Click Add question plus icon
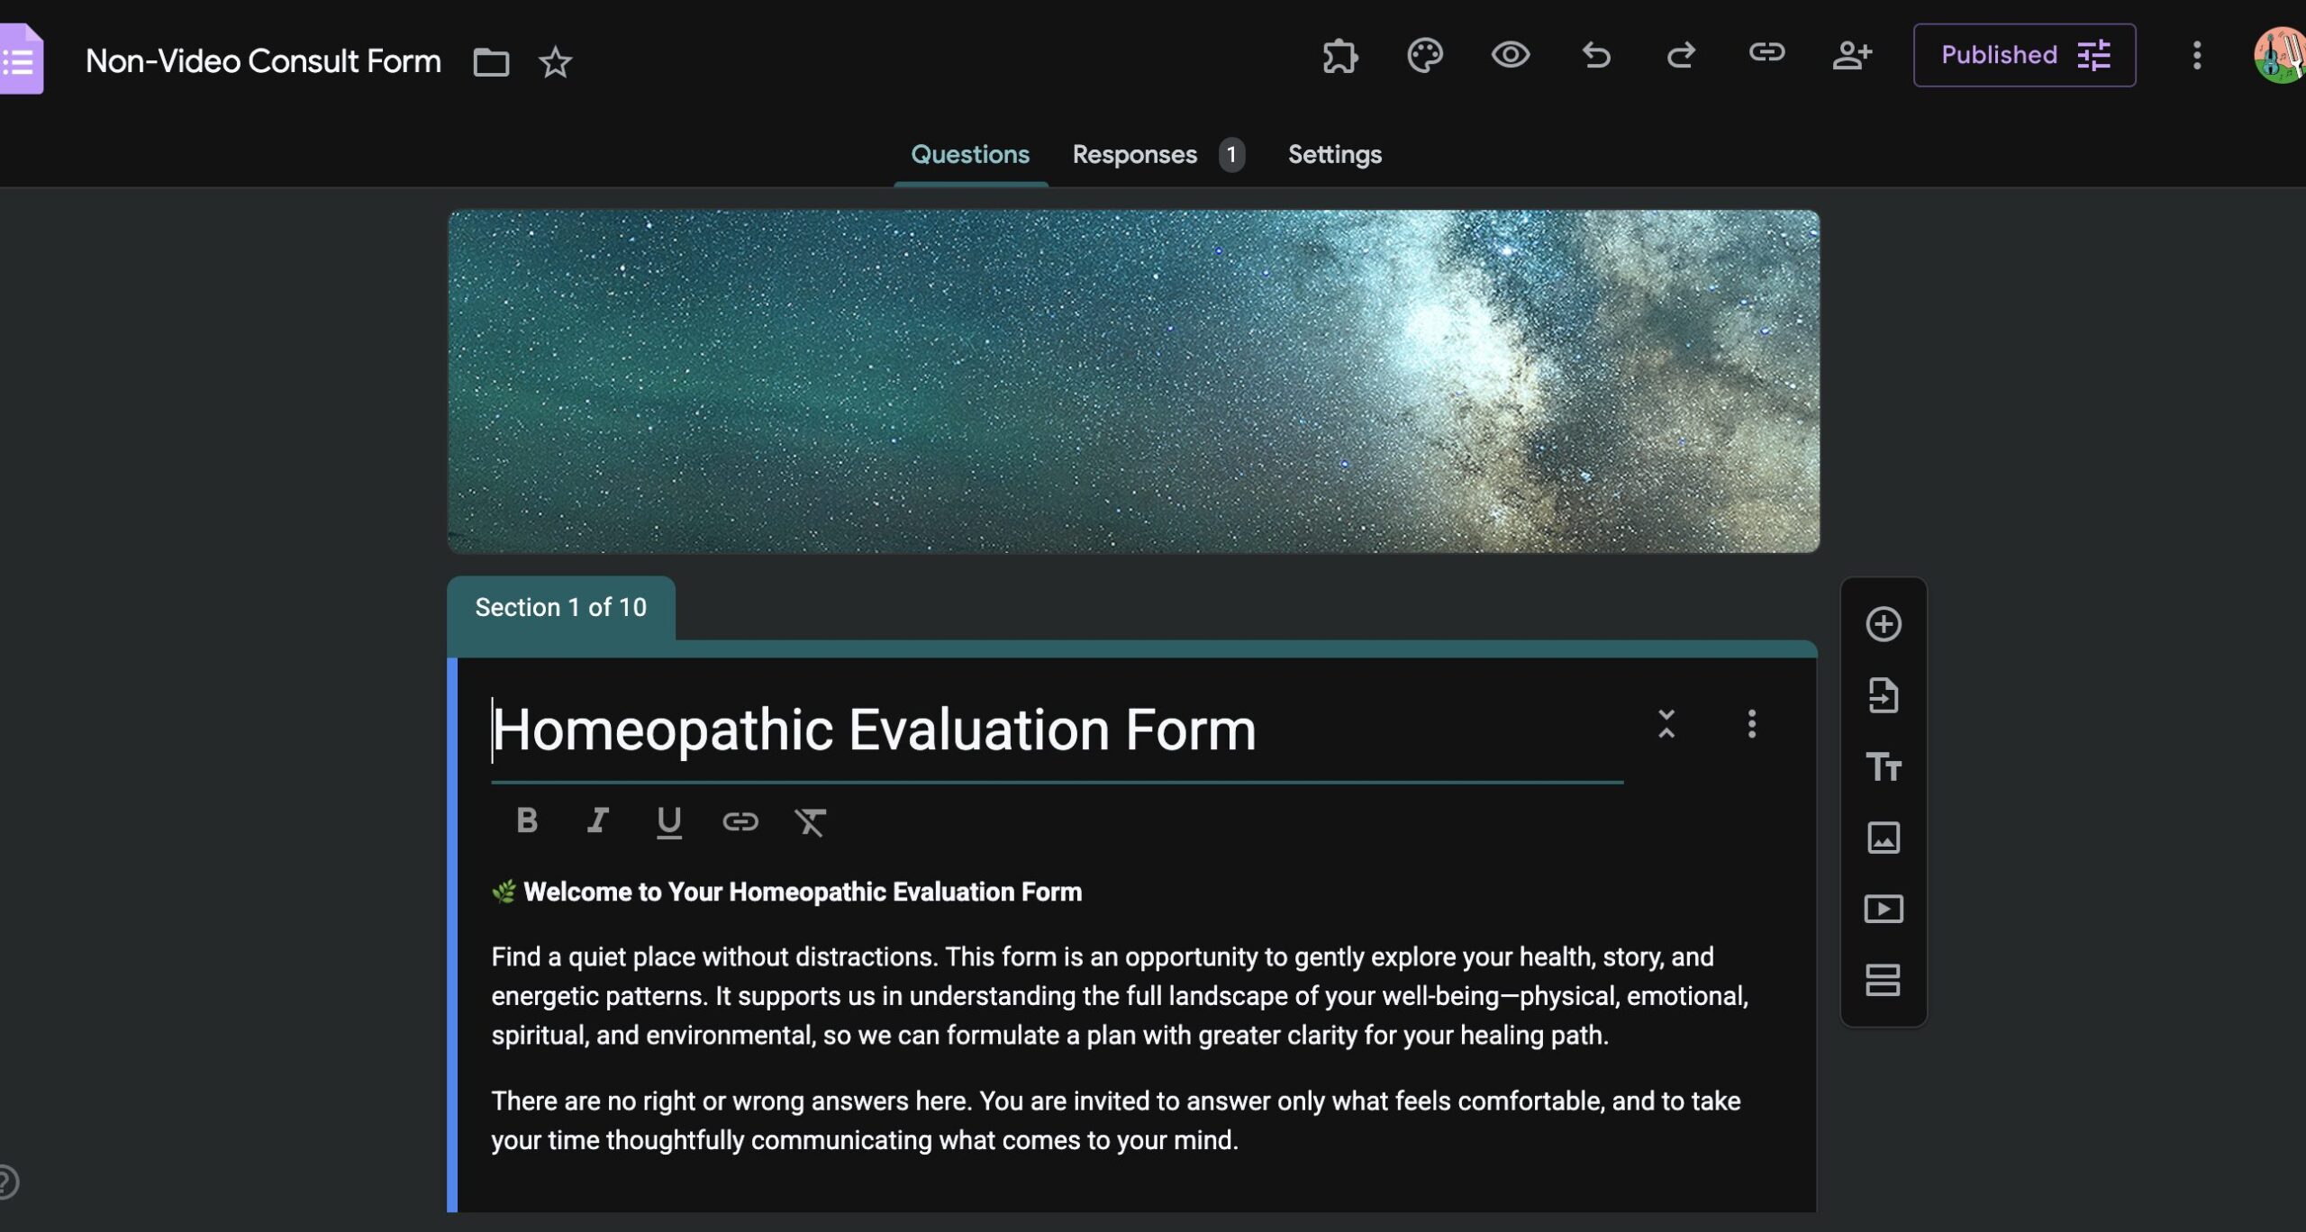2306x1232 pixels. coord(1883,624)
